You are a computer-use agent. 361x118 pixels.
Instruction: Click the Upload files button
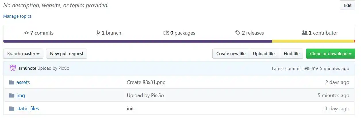coord(264,54)
